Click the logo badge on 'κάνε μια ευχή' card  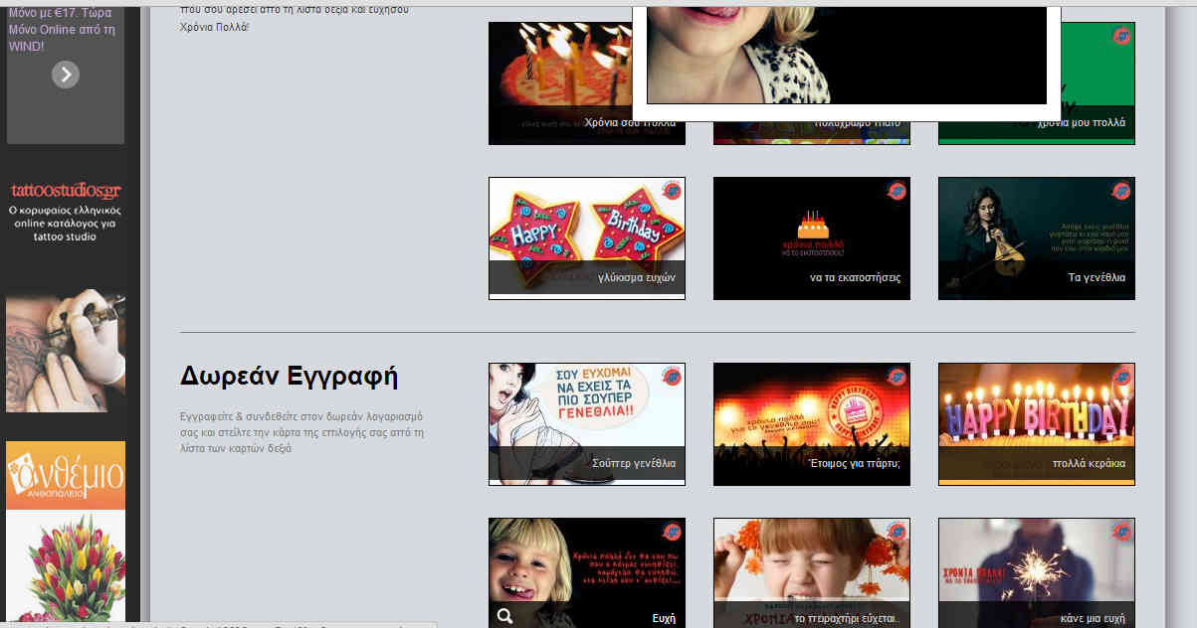click(x=1122, y=531)
